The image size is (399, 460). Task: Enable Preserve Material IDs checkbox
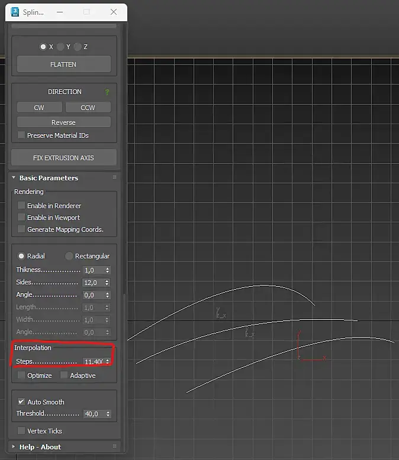coord(21,135)
